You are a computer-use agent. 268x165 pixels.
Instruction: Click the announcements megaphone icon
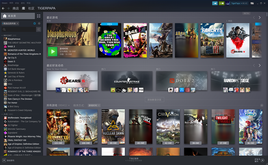[x=215, y=3]
